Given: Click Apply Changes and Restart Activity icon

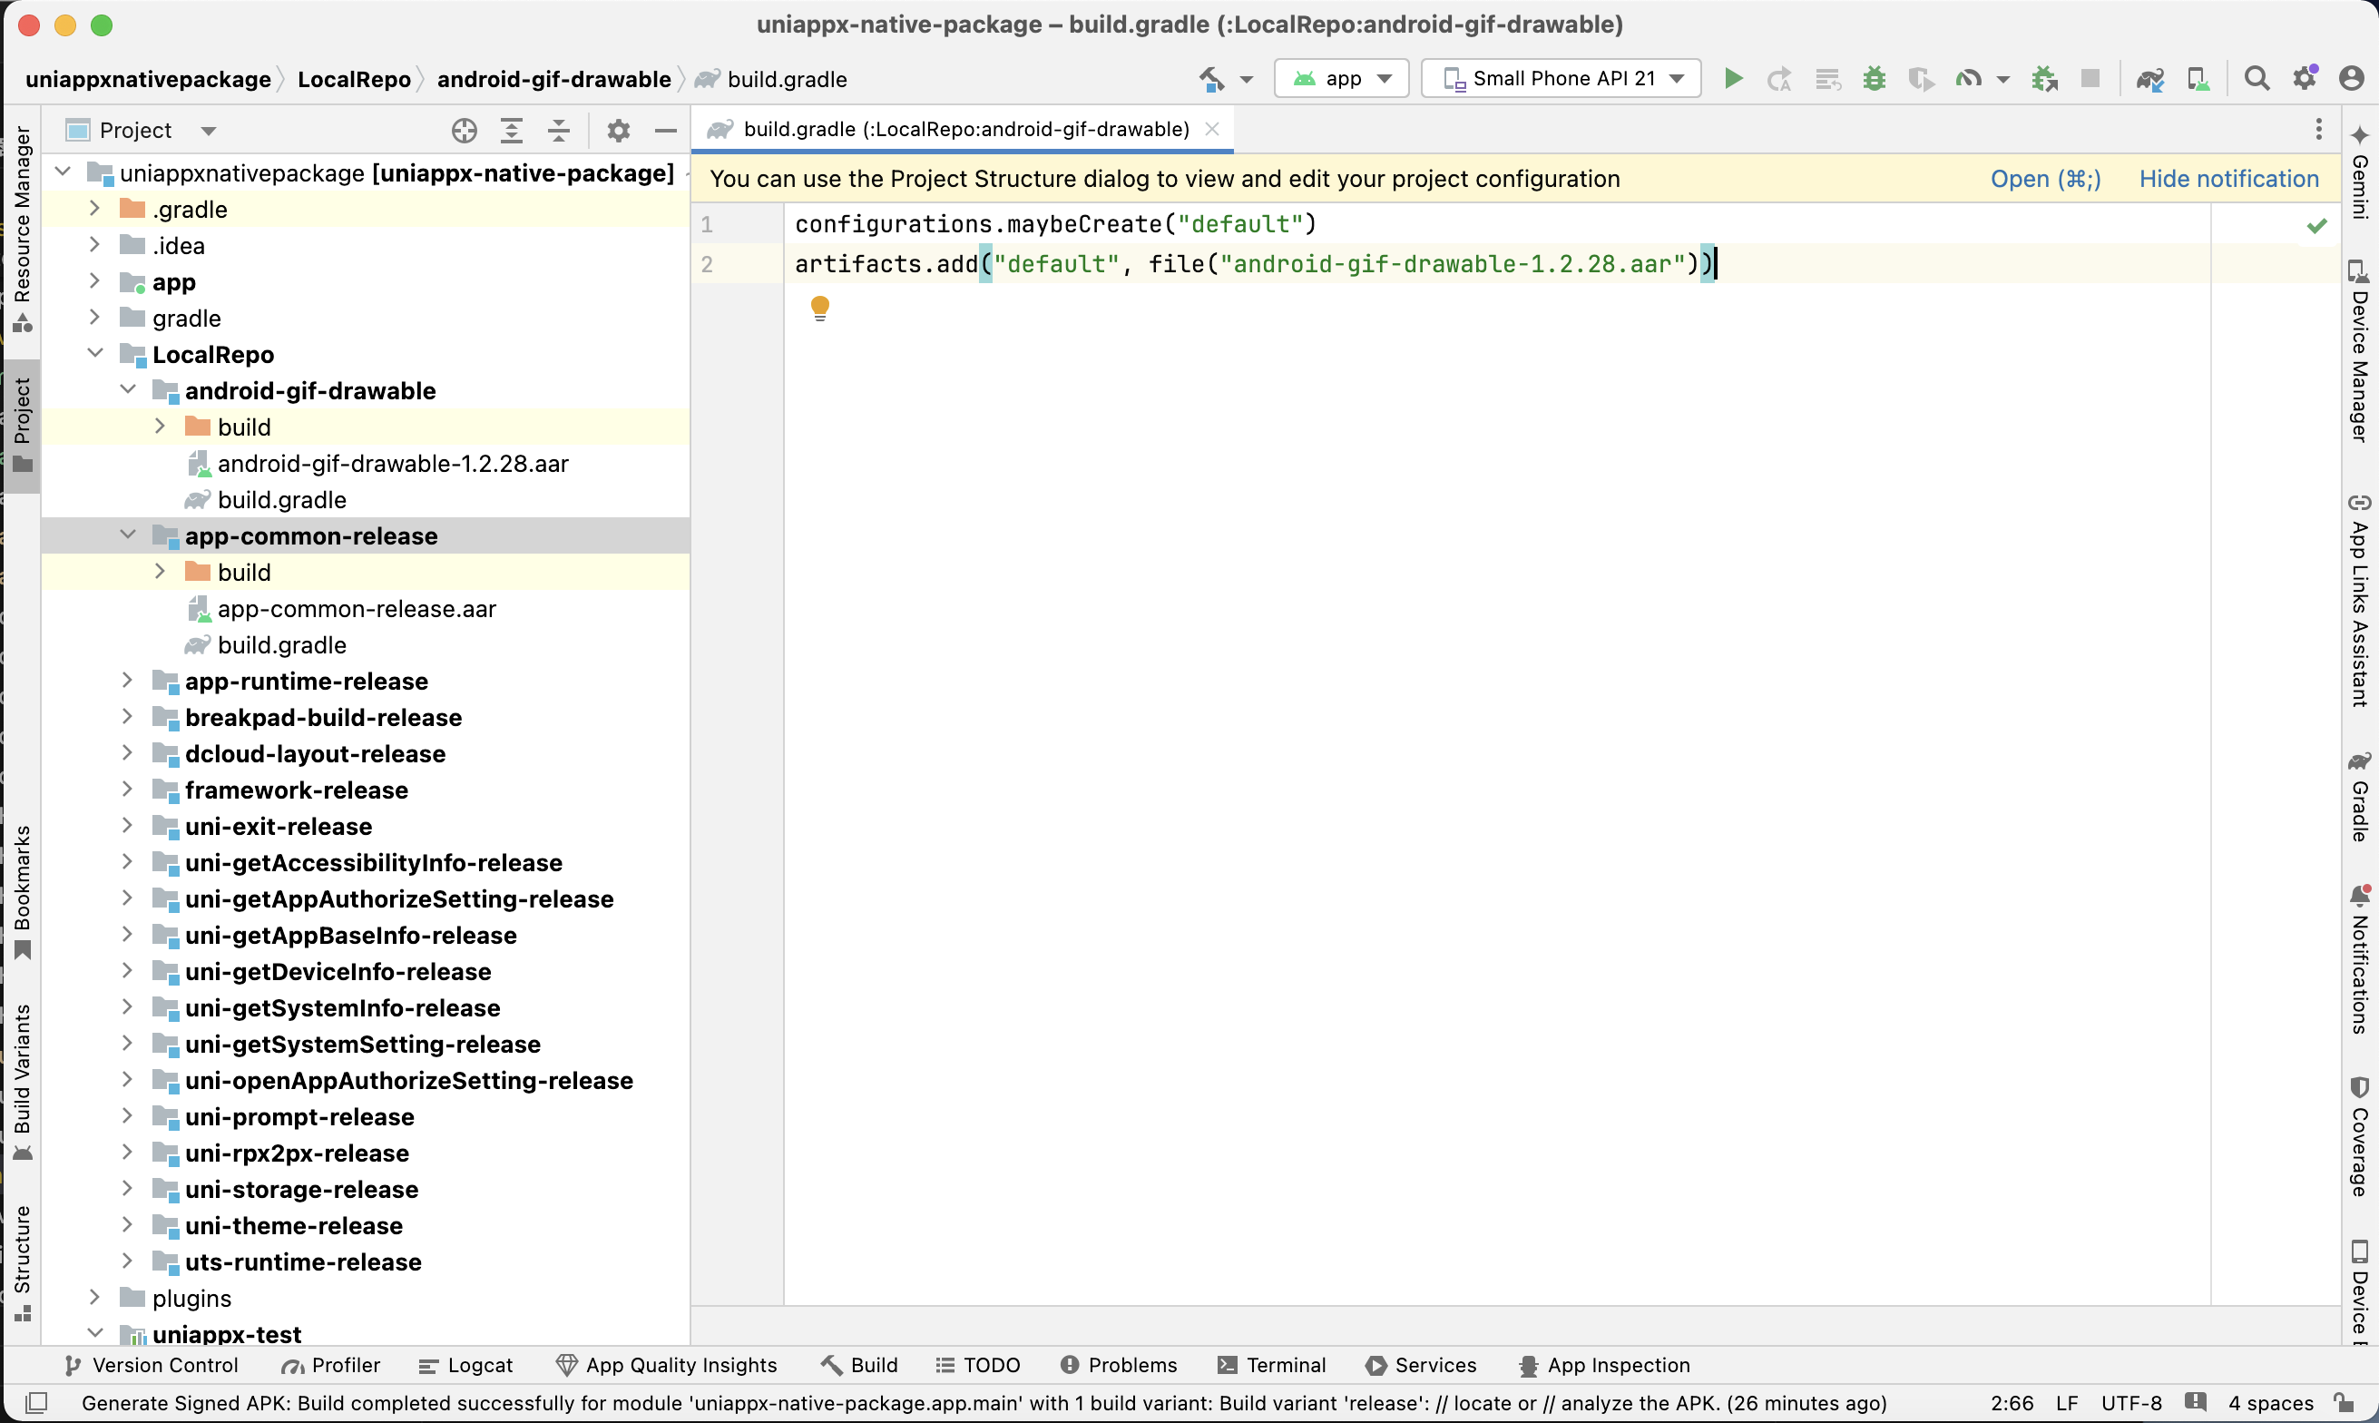Looking at the screenshot, I should [x=1780, y=80].
